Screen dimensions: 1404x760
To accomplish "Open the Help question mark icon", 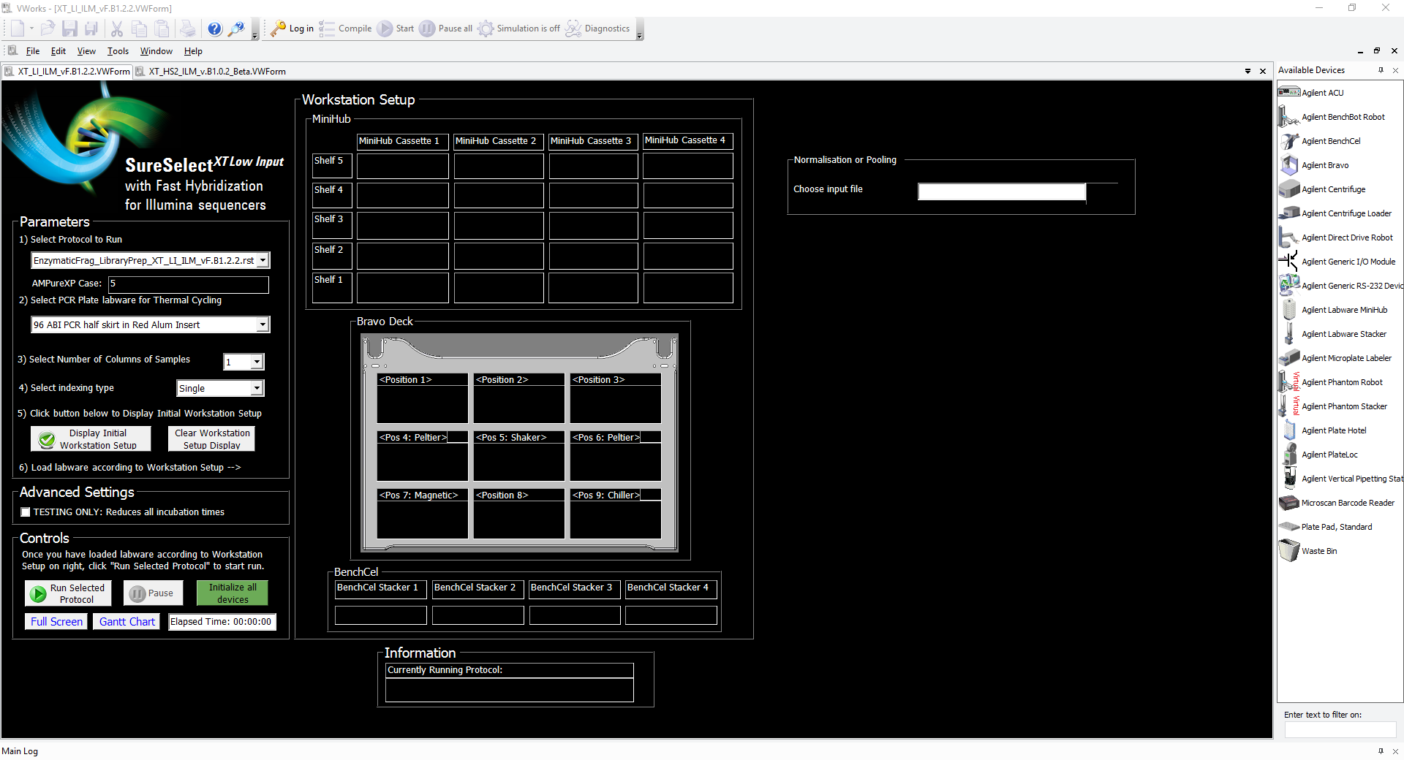I will point(214,28).
